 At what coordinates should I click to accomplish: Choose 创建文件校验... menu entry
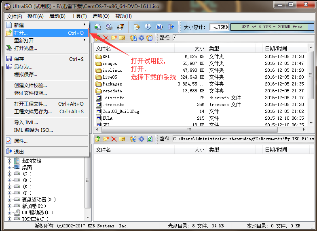tap(47, 85)
